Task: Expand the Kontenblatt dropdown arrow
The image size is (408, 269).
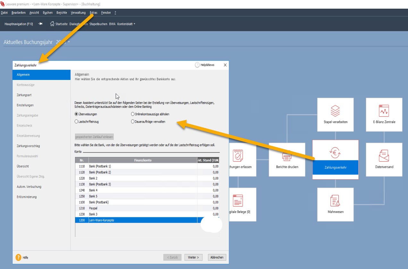Action: pyautogui.click(x=135, y=24)
